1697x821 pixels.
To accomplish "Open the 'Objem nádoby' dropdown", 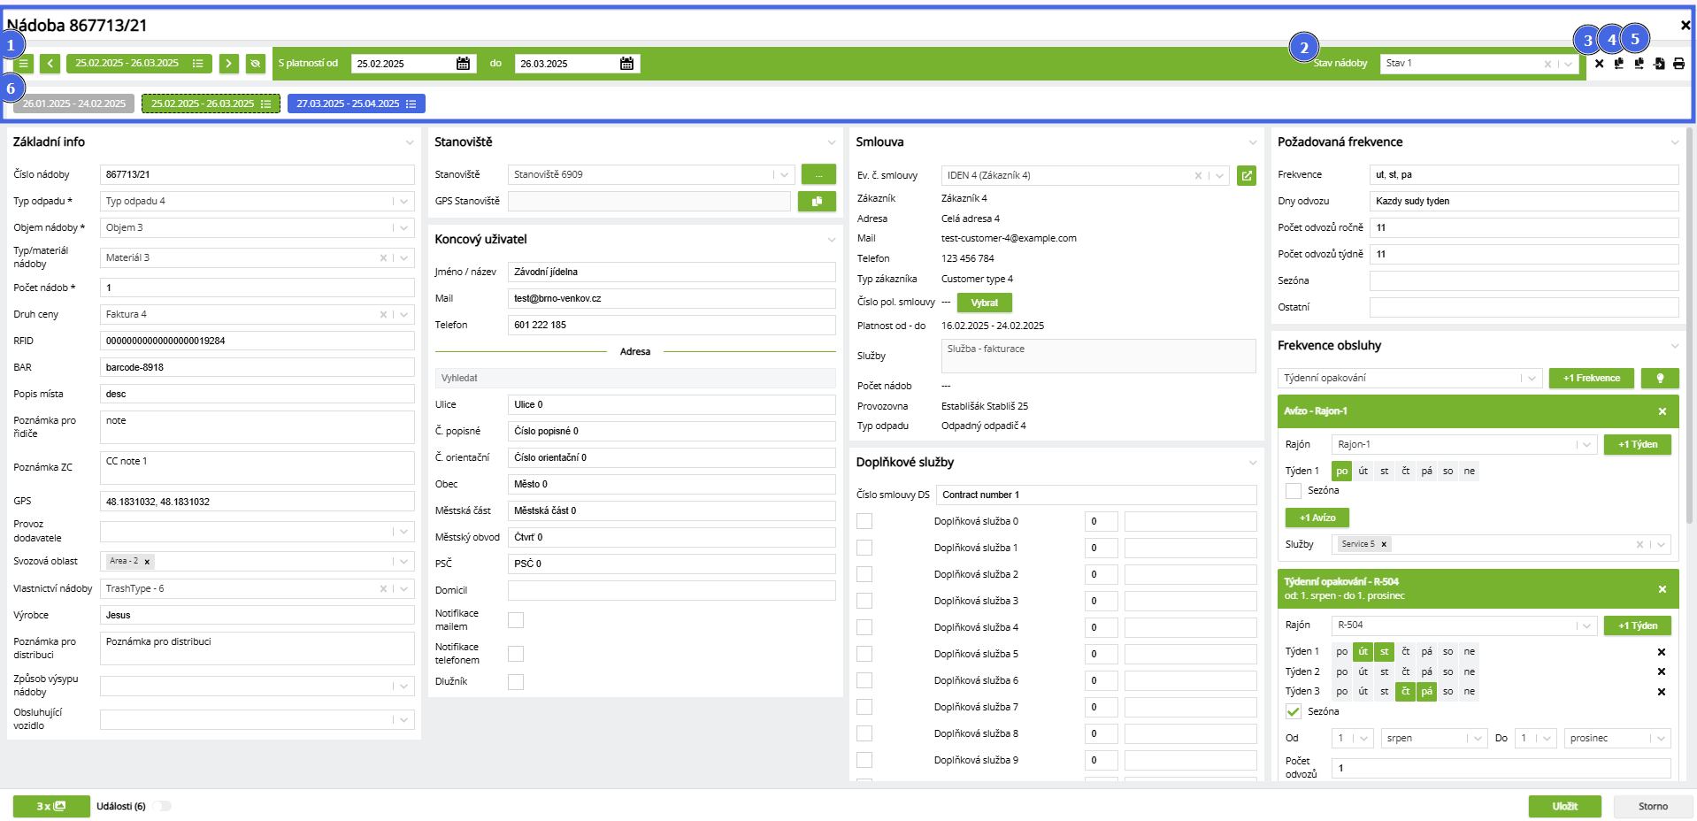I will point(257,228).
